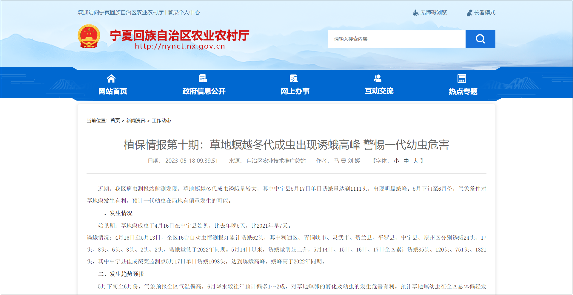Open 新闻资讯 breadcrumb link
The image size is (573, 295).
pyautogui.click(x=136, y=120)
